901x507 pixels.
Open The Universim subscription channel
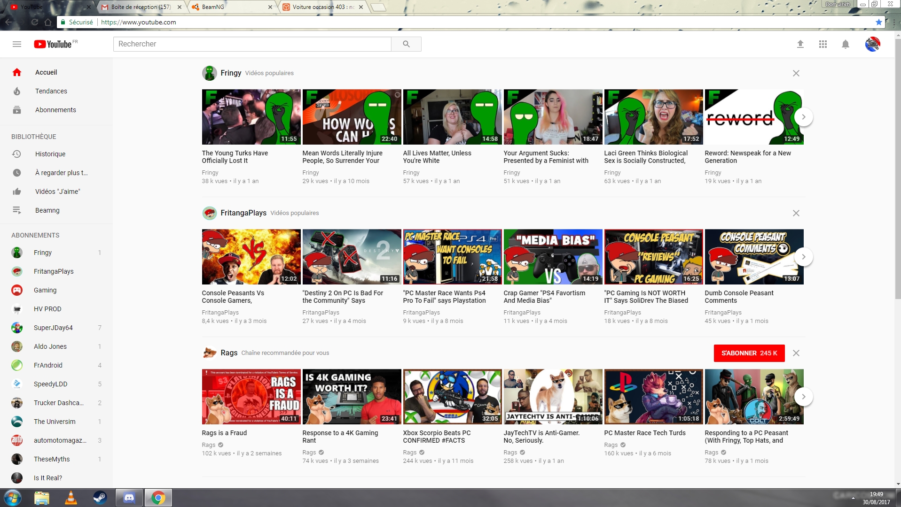pos(56,422)
